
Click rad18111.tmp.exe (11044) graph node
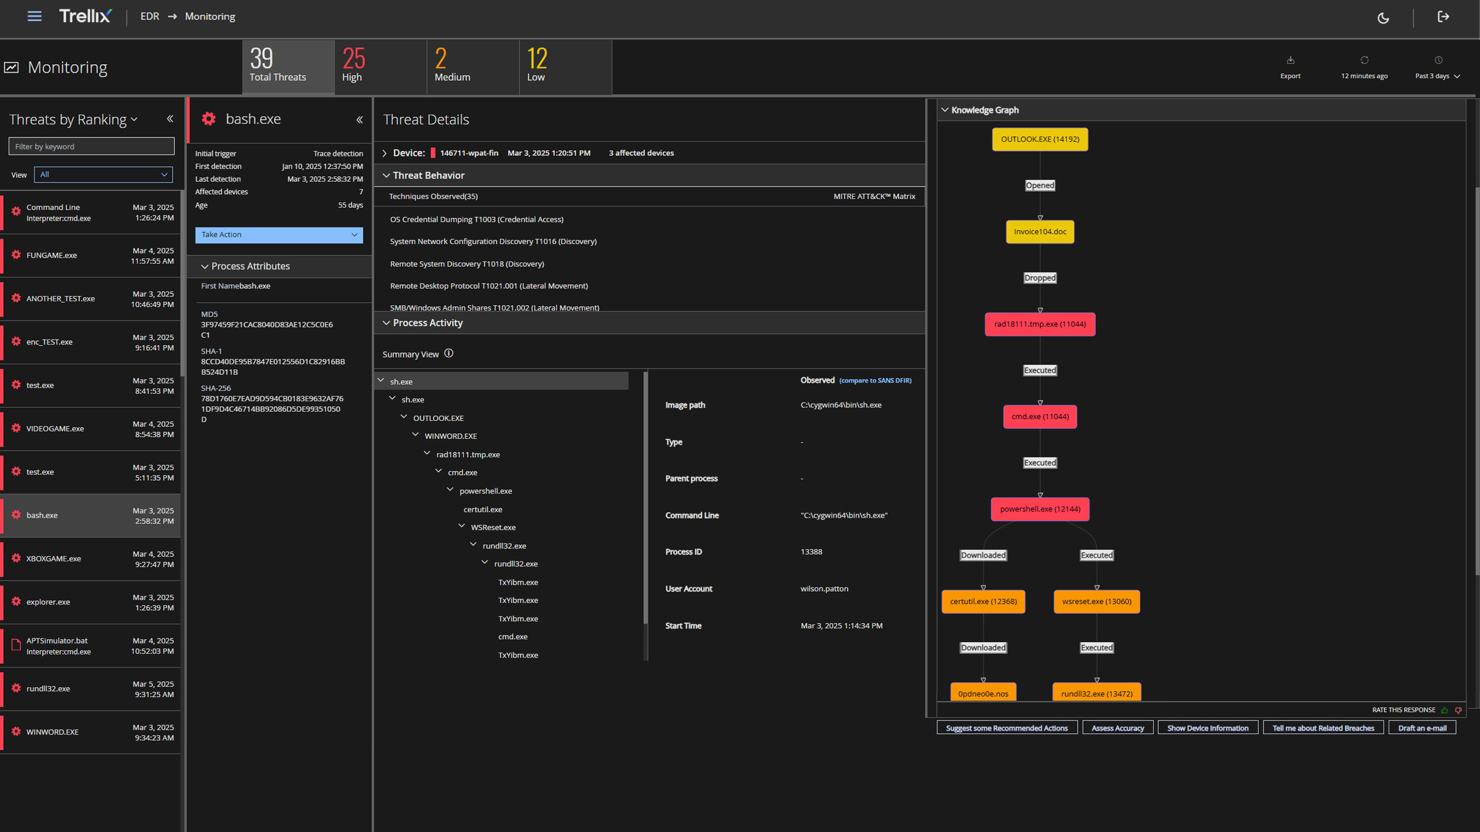[1040, 324]
